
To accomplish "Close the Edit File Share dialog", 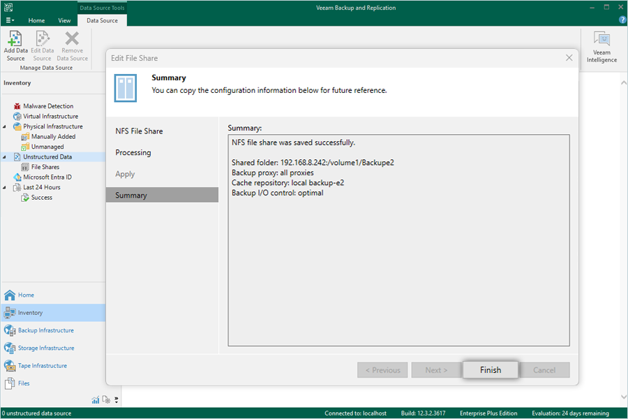I will pyautogui.click(x=569, y=58).
